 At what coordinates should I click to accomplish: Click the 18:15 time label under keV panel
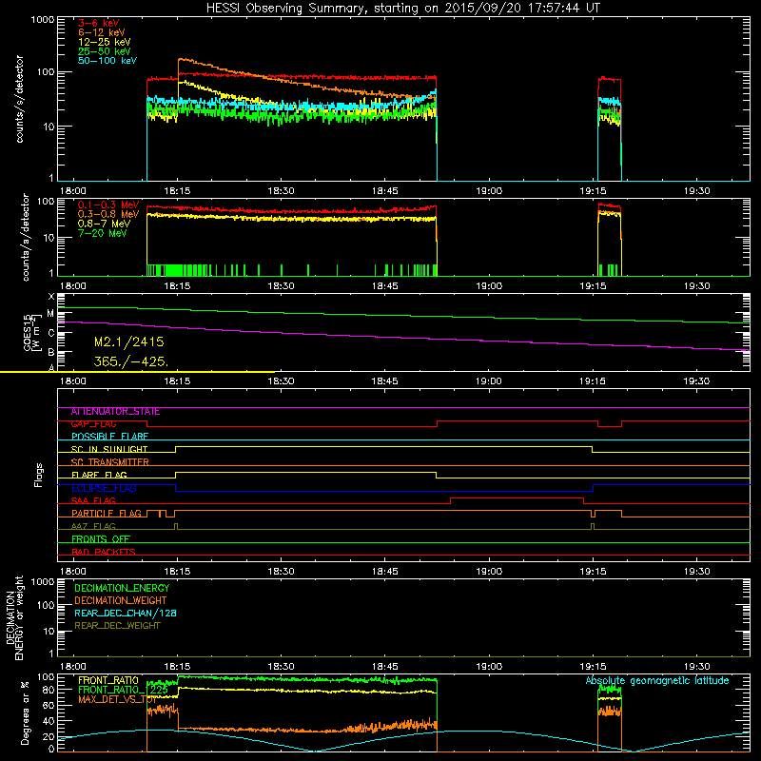(177, 191)
